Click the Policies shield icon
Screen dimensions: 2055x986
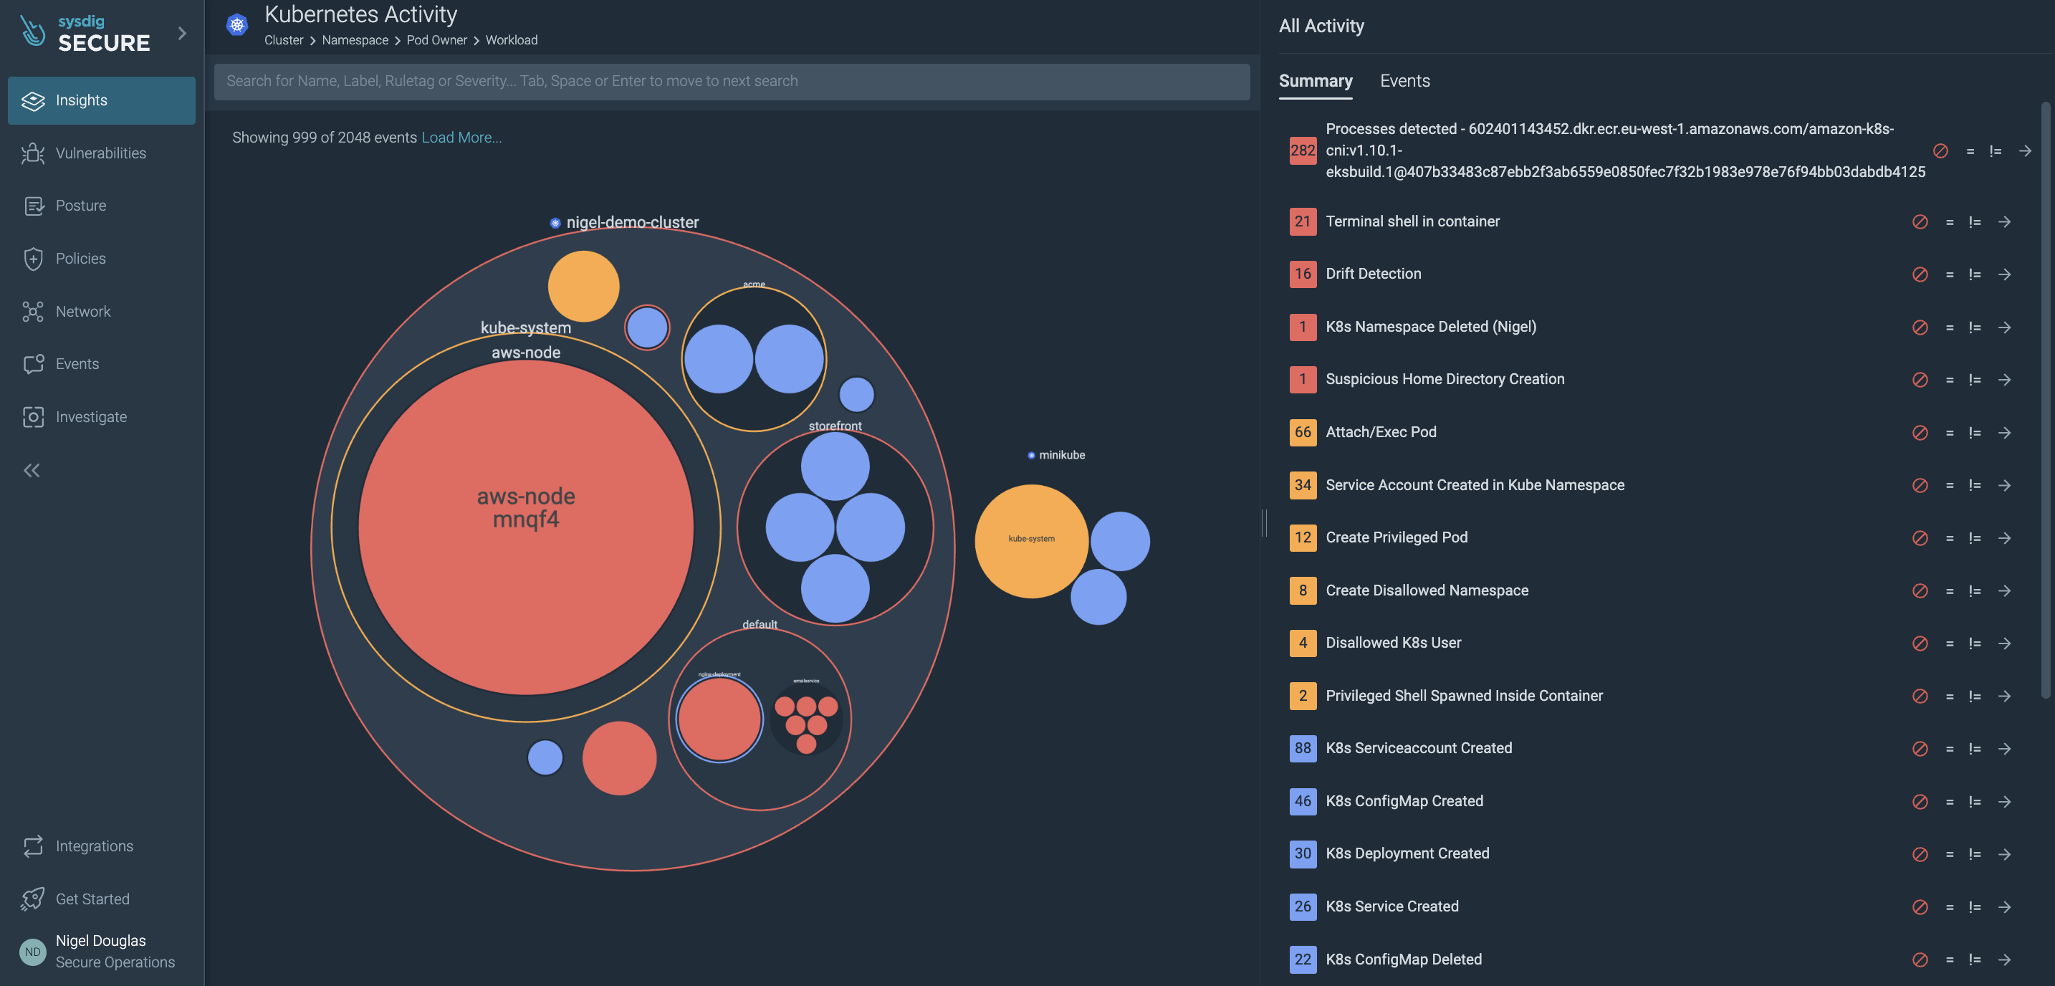point(33,259)
